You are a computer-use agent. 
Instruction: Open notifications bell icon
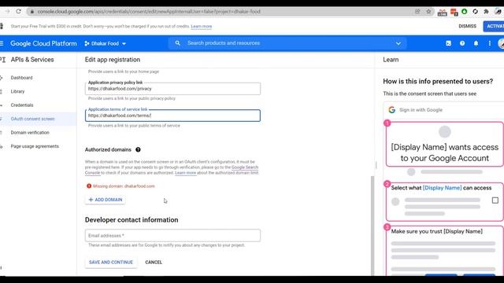pos(476,43)
